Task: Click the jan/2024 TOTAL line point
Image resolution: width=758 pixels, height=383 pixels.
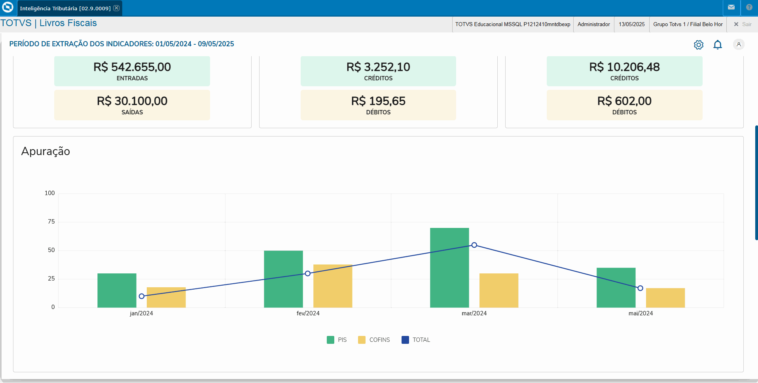Action: click(x=141, y=296)
